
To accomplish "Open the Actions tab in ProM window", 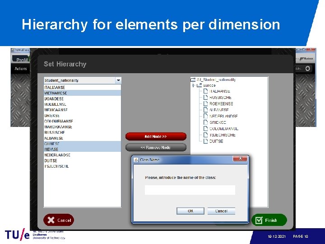I will click(x=21, y=69).
